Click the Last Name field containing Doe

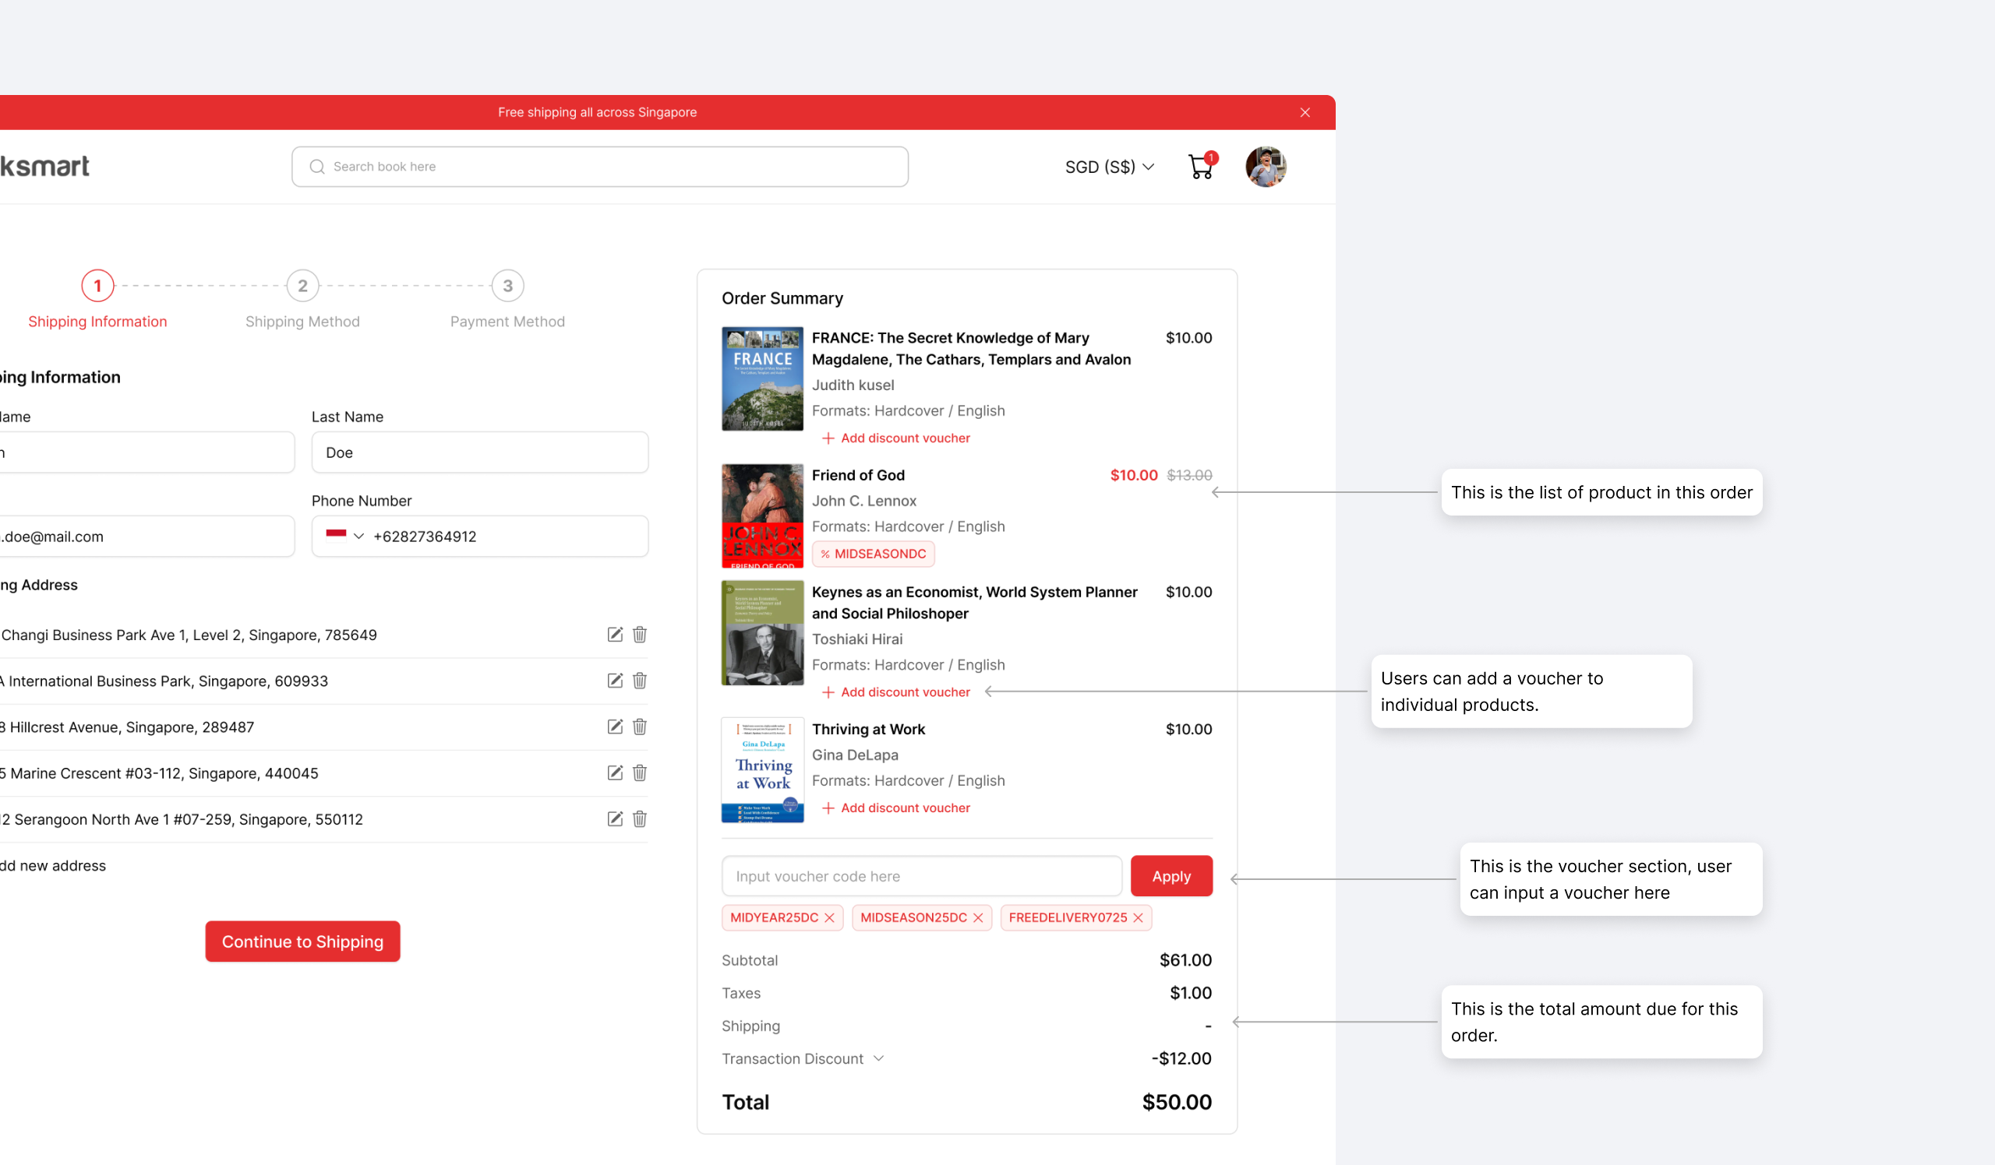[x=480, y=452]
